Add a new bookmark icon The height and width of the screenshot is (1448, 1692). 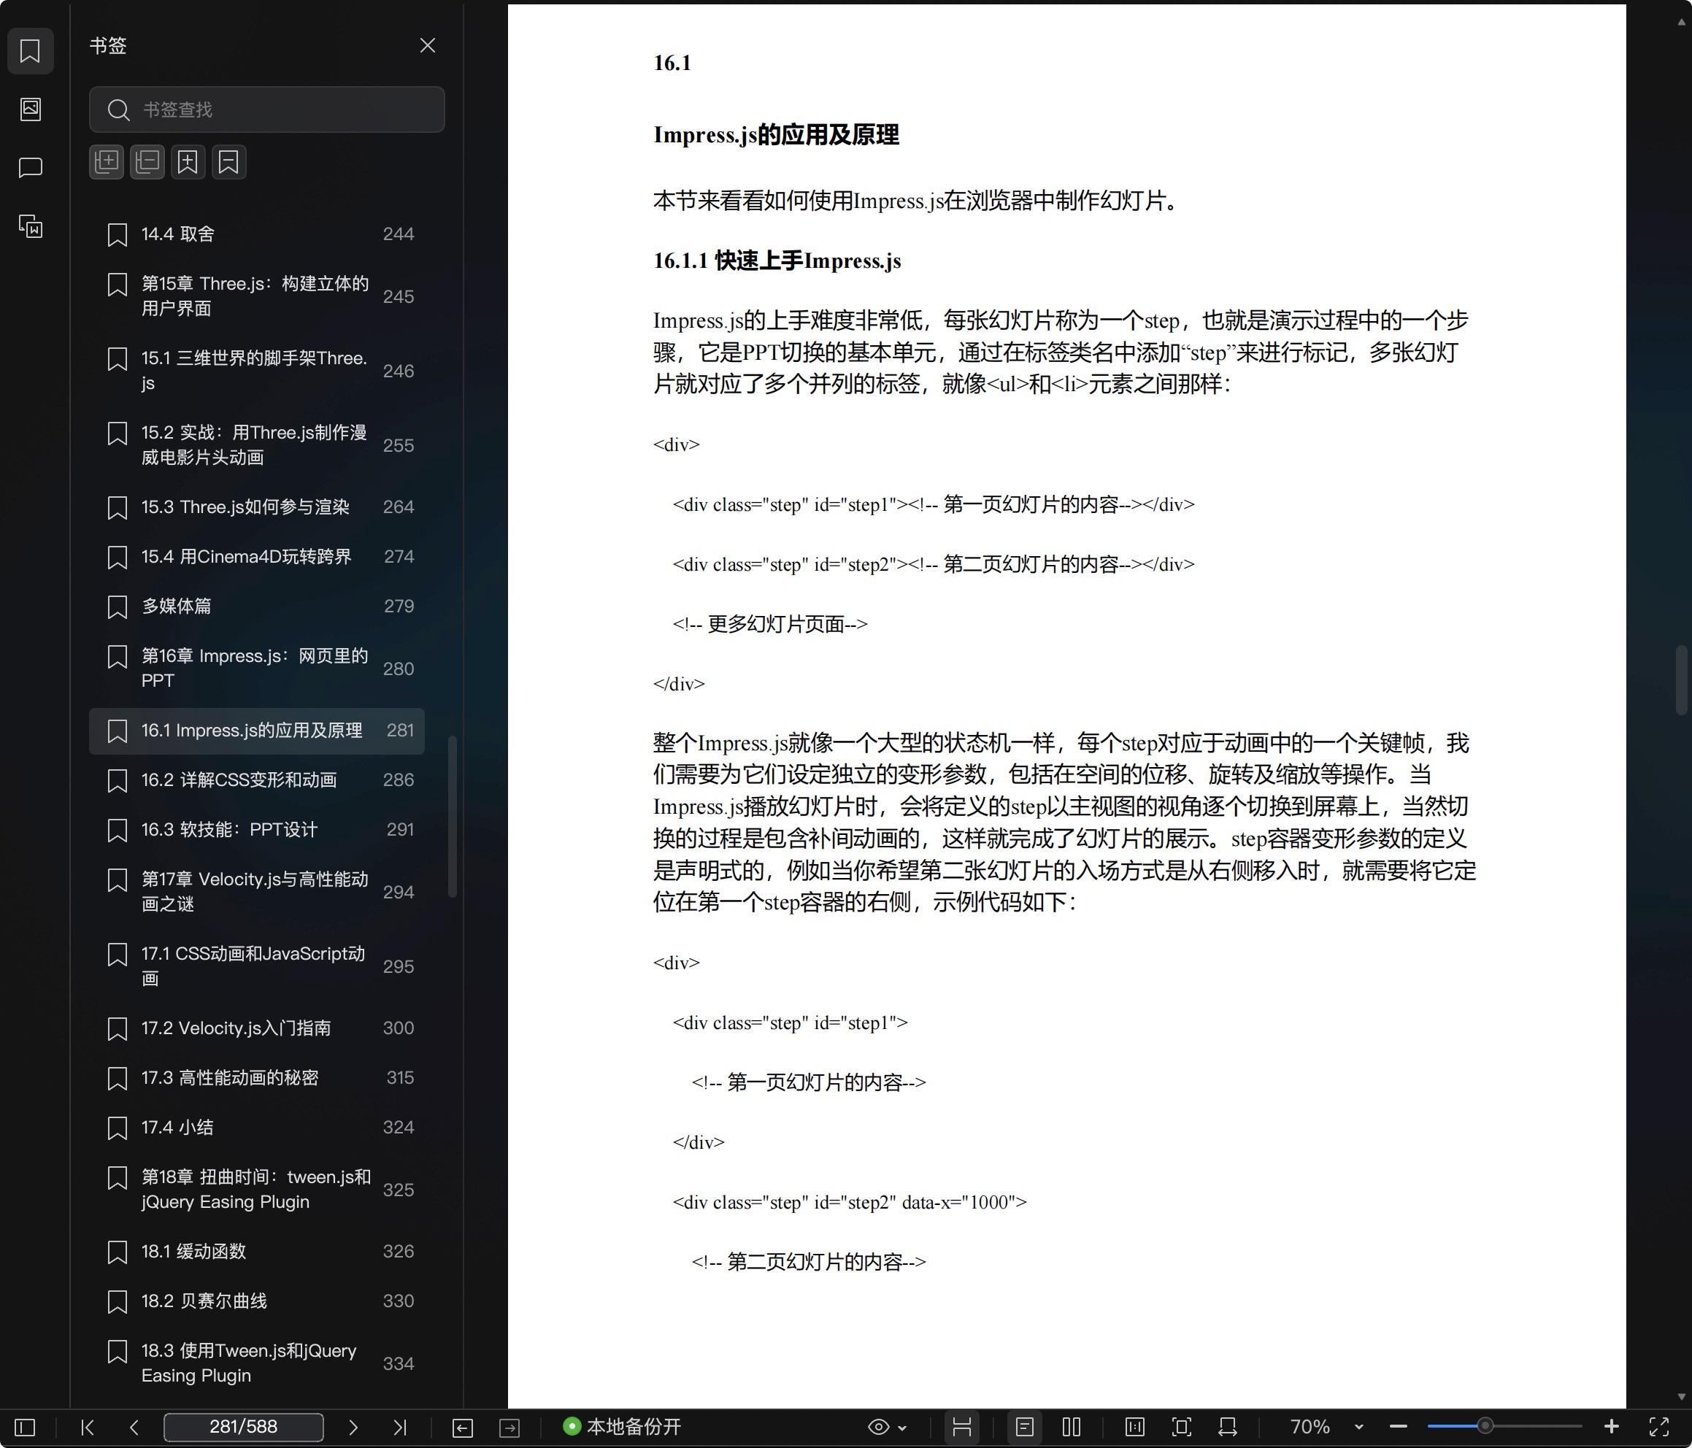[x=188, y=162]
